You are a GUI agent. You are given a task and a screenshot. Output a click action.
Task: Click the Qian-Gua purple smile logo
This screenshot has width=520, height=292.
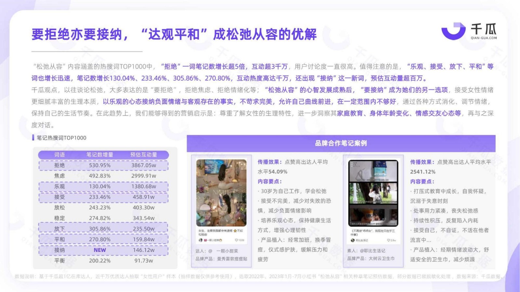453,32
